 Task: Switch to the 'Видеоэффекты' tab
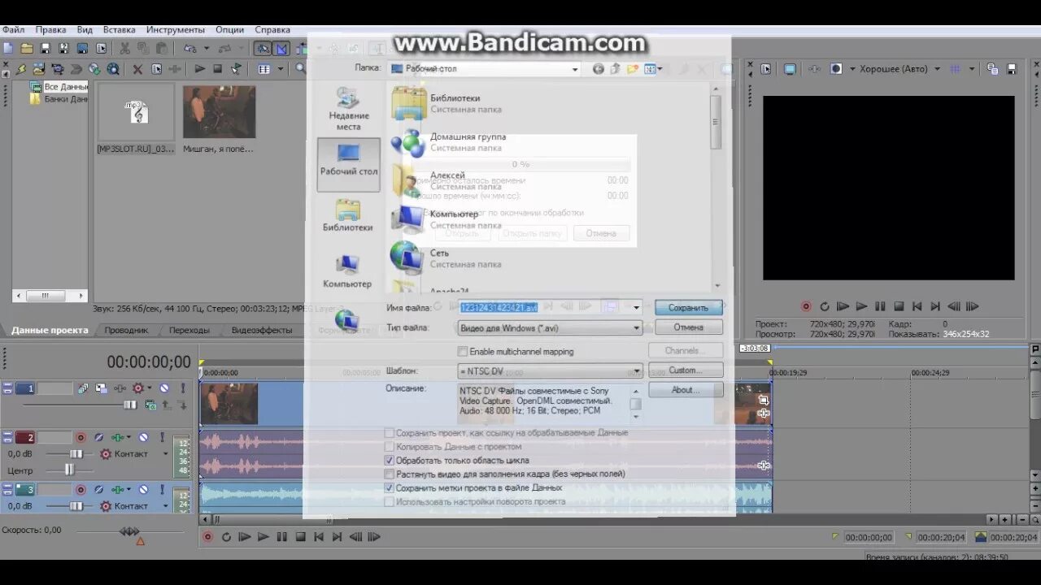261,331
